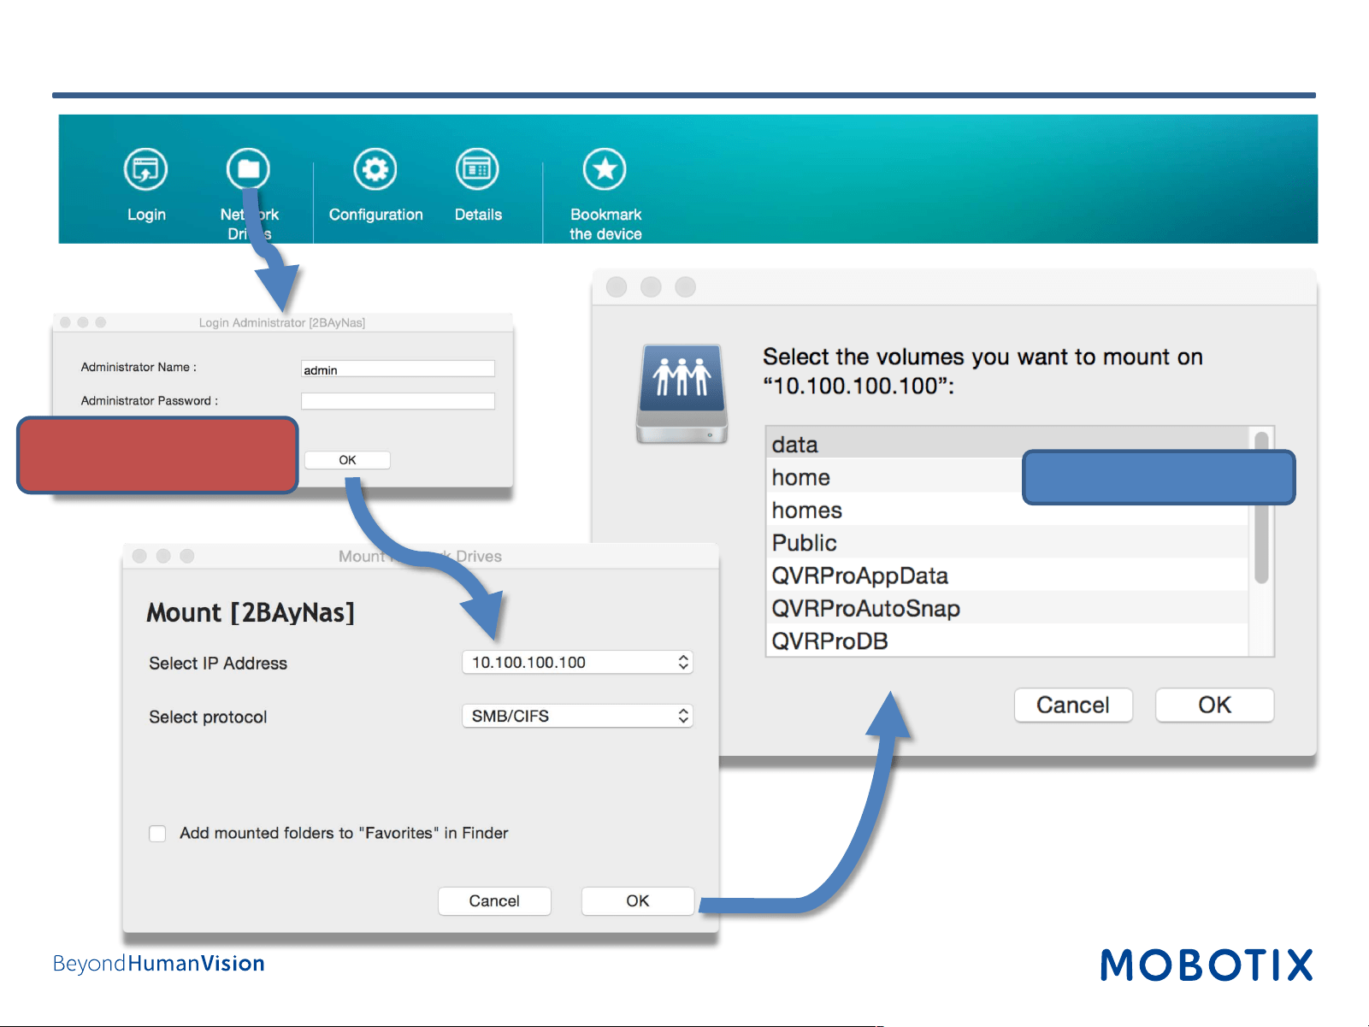Screen dimensions: 1369x1027
Task: Click the Bookmark the device star icon
Action: 605,169
